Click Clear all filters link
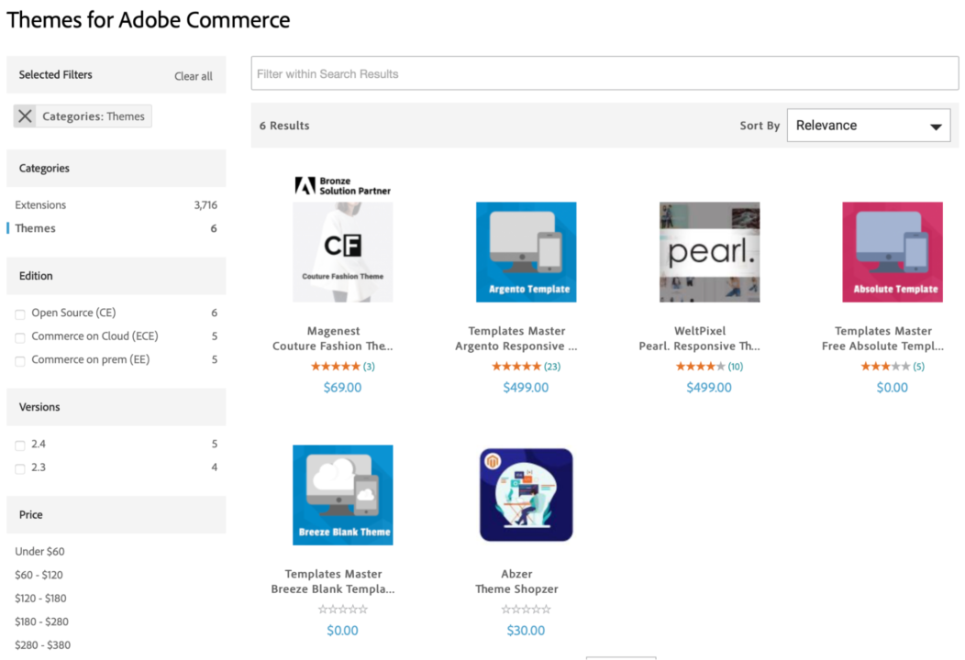 coord(194,76)
